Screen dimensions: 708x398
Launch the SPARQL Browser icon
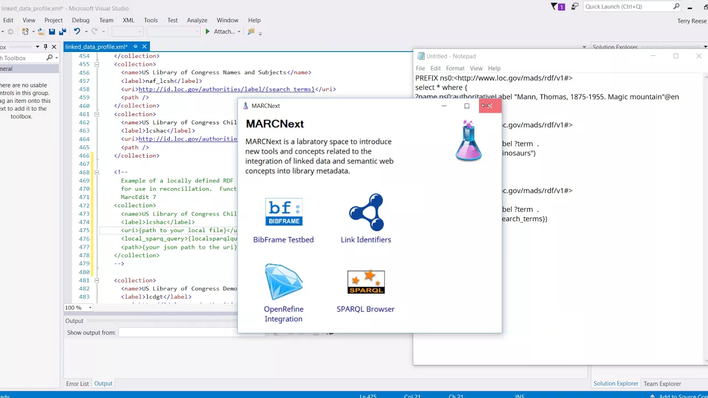click(x=366, y=281)
